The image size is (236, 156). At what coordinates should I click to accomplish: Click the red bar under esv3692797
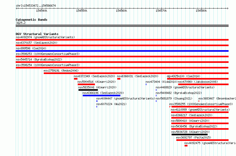tap(202, 140)
